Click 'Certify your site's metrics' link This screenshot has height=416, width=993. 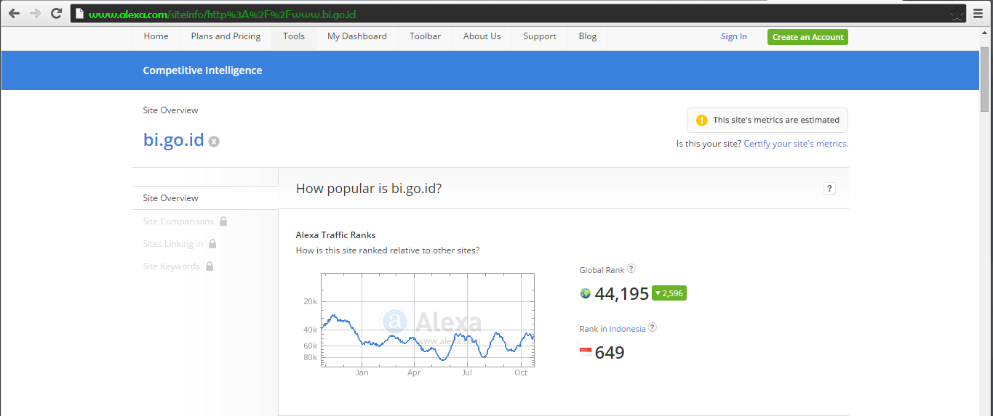tap(796, 144)
